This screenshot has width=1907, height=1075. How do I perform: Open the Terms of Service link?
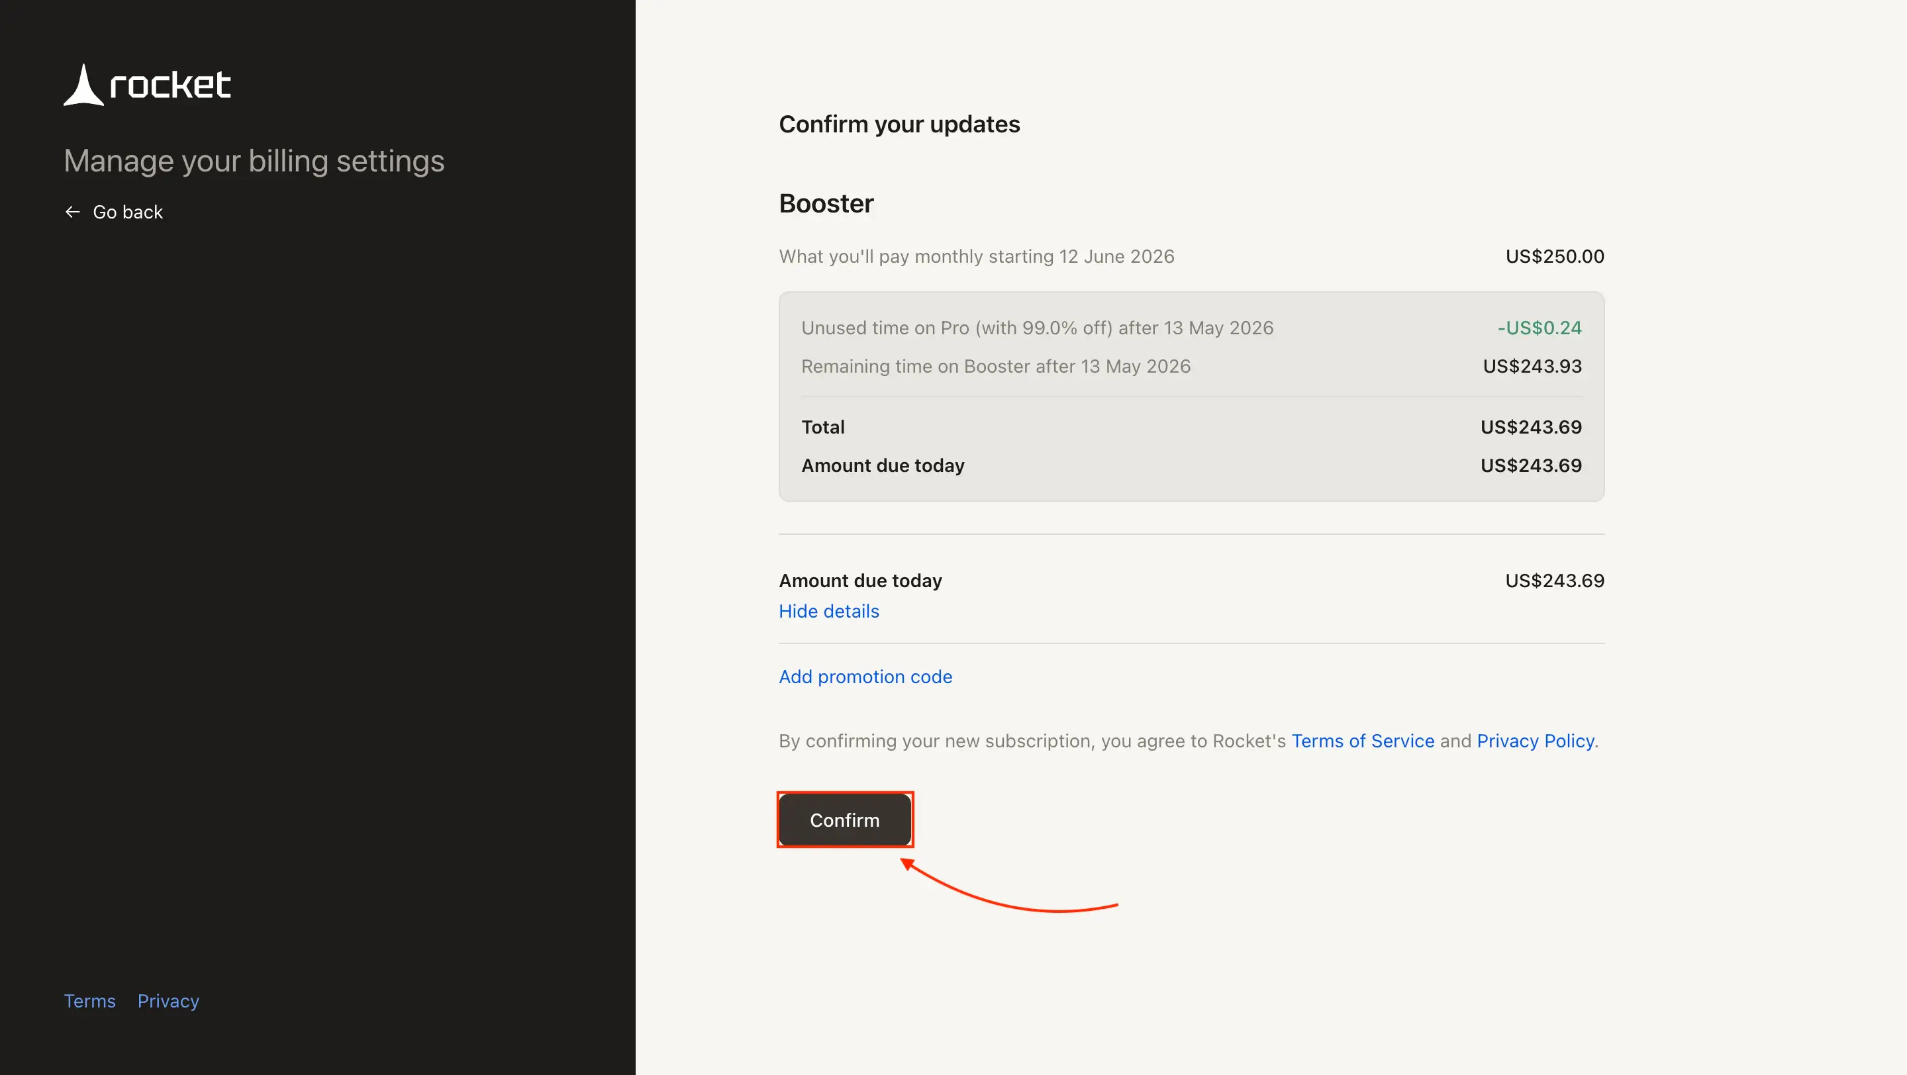coord(1363,741)
